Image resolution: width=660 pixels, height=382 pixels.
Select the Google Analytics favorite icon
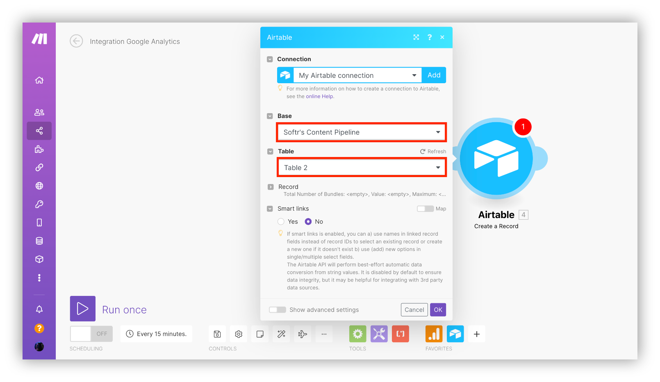tap(434, 334)
